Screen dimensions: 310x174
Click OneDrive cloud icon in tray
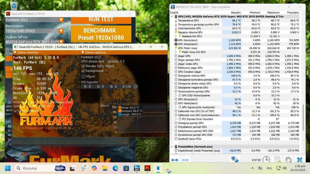click(x=260, y=168)
